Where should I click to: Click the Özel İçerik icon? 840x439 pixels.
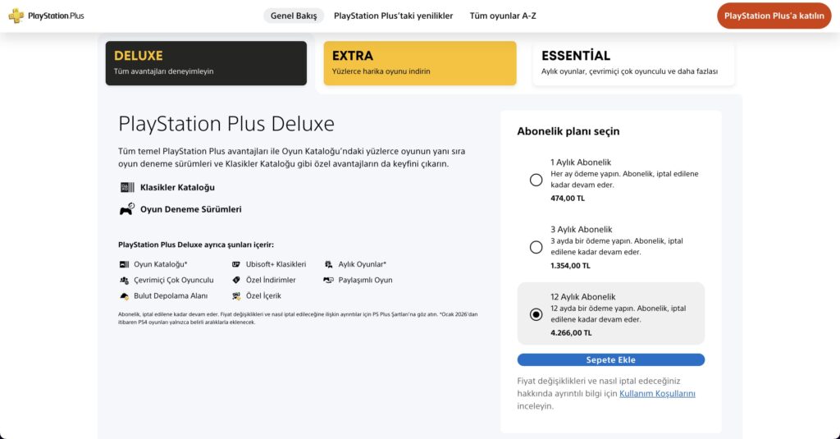click(x=236, y=296)
